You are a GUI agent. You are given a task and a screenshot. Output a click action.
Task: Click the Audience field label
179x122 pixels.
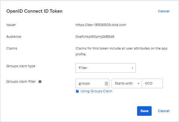coord(14,37)
